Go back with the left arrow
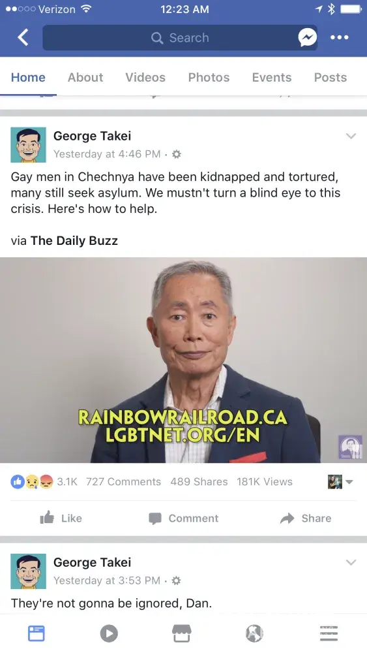367x653 pixels. coord(23,37)
